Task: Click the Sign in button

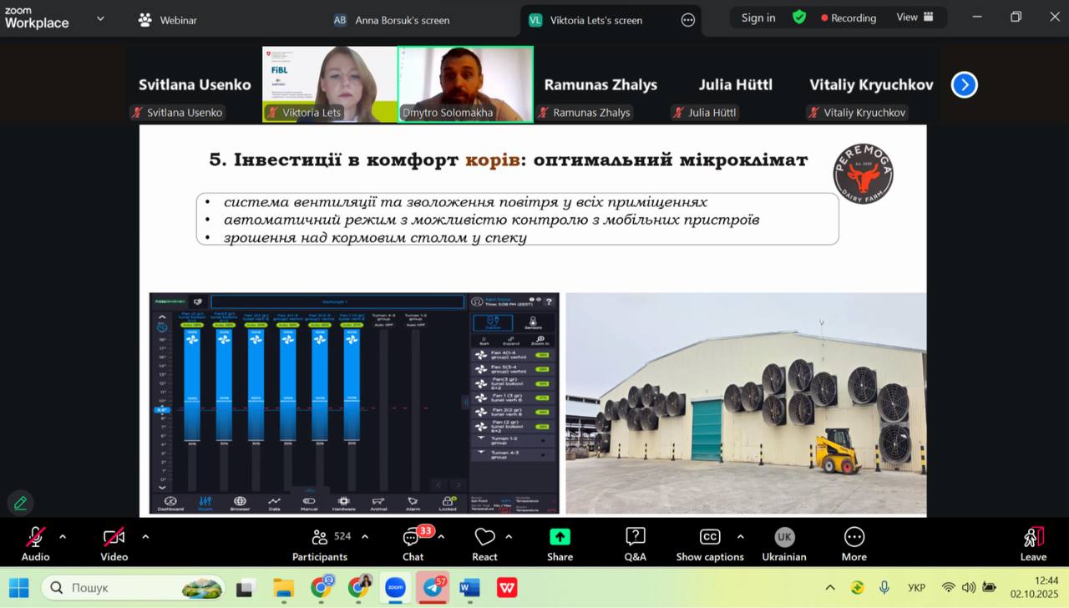Action: pyautogui.click(x=757, y=18)
